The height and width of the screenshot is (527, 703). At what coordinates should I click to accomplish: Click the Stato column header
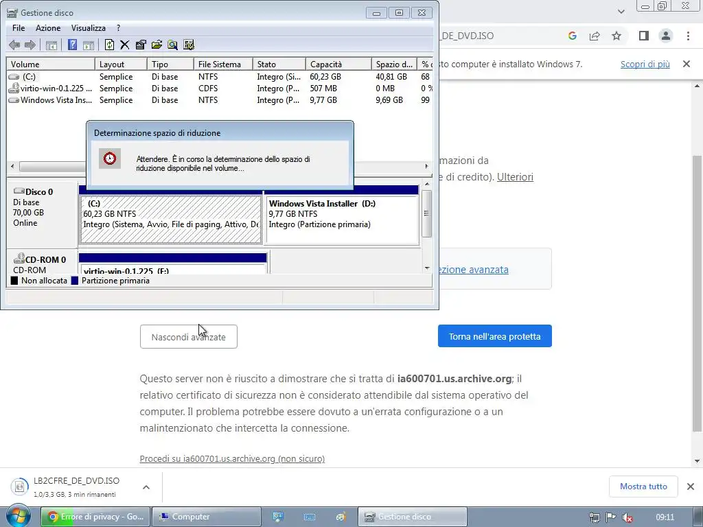pyautogui.click(x=279, y=64)
